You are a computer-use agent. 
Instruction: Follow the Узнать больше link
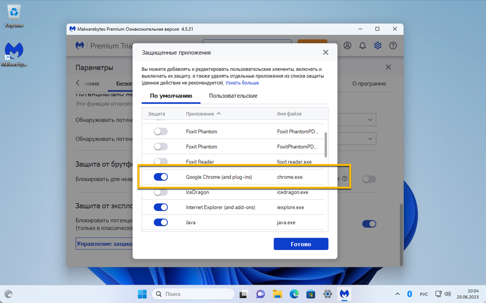tap(242, 83)
